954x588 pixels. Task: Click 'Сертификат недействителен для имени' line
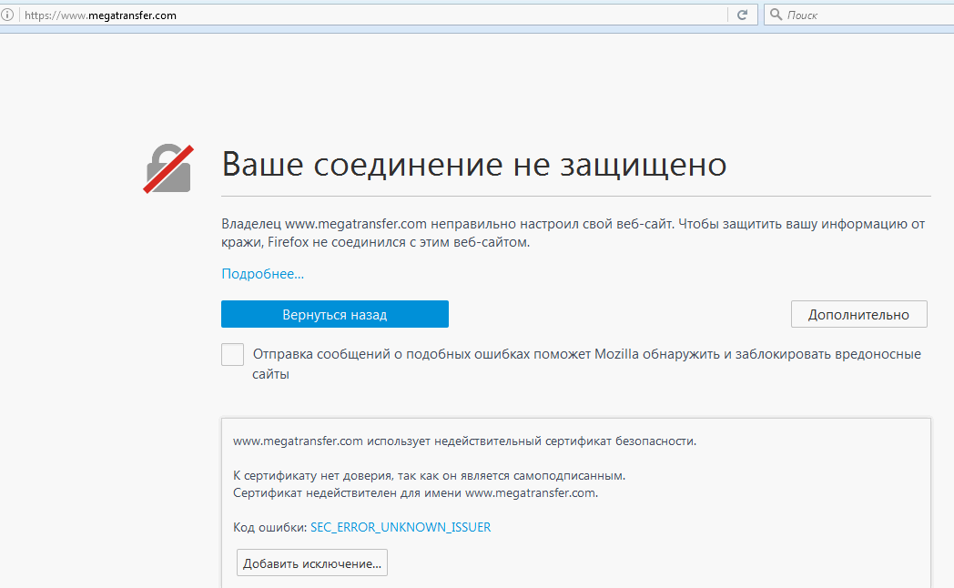[415, 492]
